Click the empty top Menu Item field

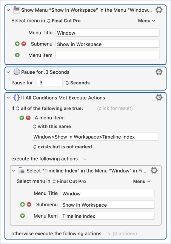pyautogui.click(x=108, y=55)
